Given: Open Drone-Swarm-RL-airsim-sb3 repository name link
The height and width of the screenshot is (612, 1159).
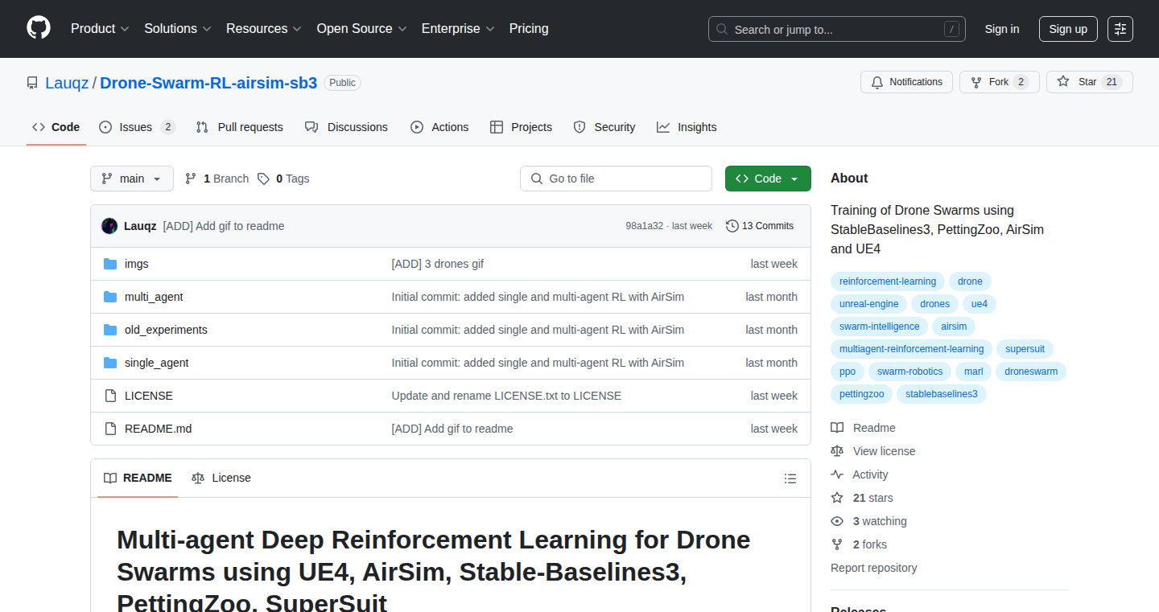Looking at the screenshot, I should point(208,82).
